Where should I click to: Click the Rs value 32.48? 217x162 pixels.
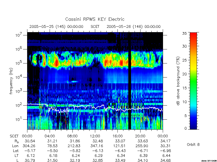click(98, 141)
